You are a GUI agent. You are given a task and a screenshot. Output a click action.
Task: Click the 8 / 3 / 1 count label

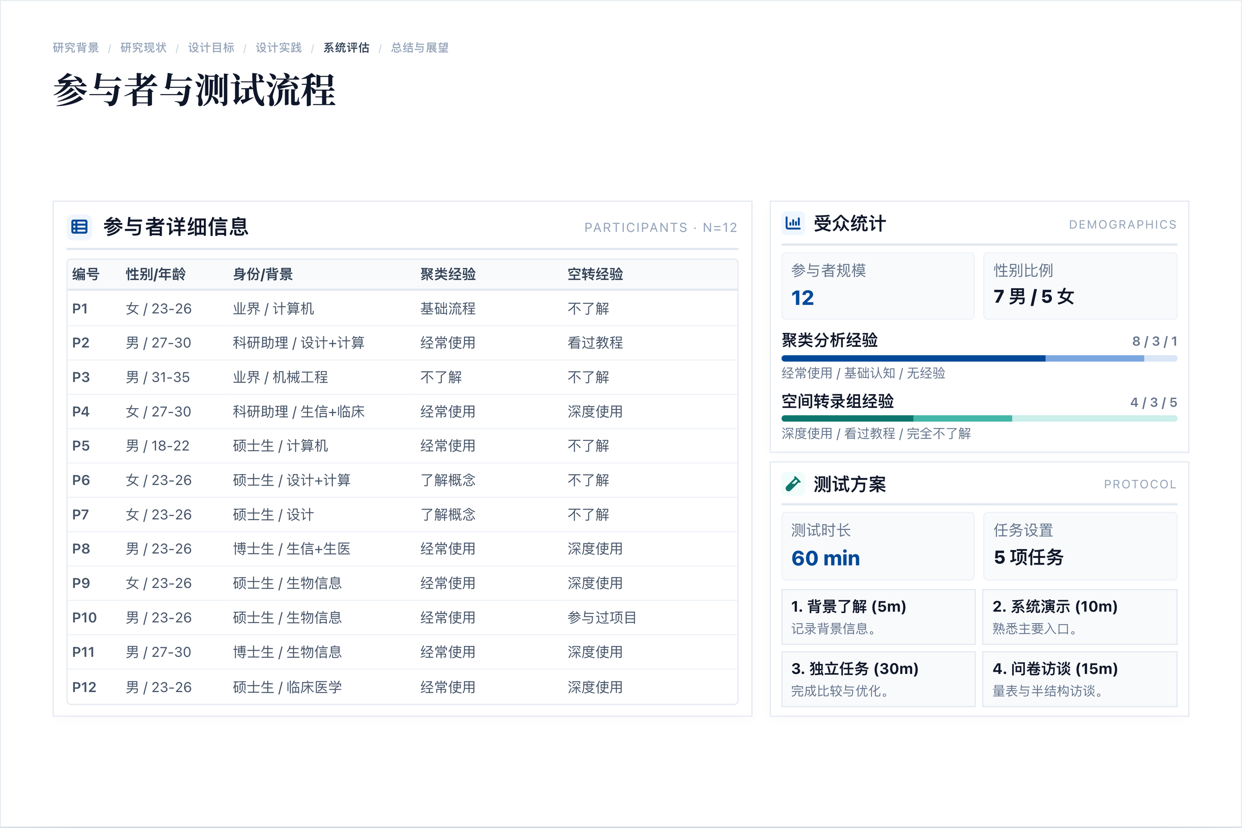(1155, 341)
